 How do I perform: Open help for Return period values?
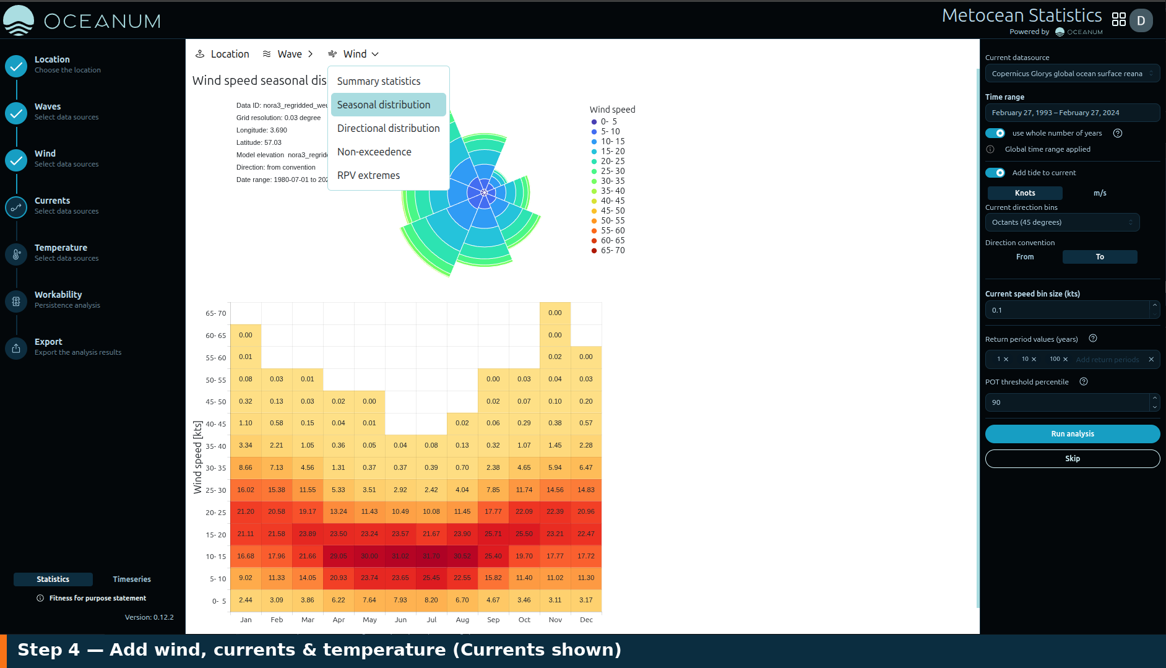click(x=1093, y=338)
